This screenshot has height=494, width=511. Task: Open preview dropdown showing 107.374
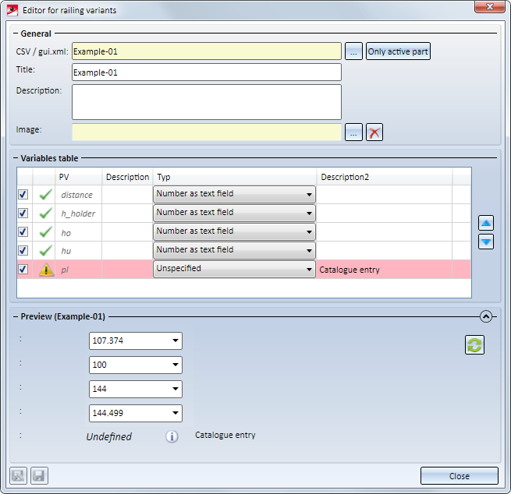coord(136,341)
